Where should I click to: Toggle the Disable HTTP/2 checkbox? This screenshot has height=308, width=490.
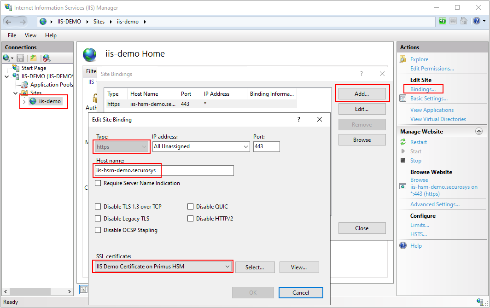coord(190,219)
